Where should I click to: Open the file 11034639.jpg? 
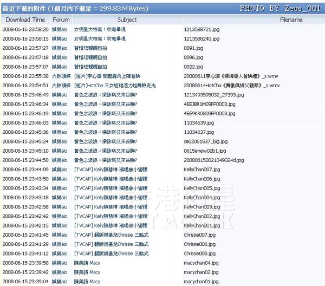pyautogui.click(x=198, y=123)
